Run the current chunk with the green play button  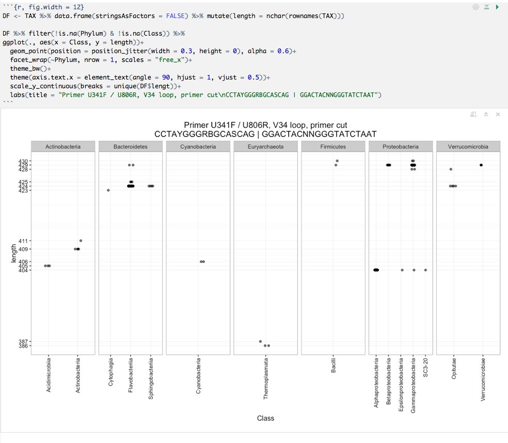point(497,7)
